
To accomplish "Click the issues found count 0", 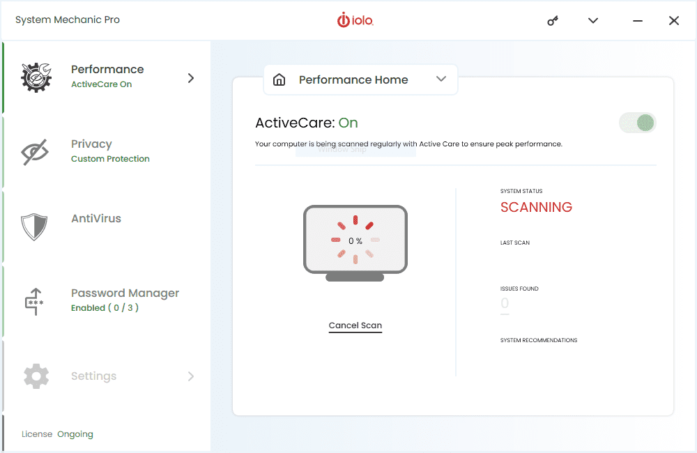I will coord(505,303).
